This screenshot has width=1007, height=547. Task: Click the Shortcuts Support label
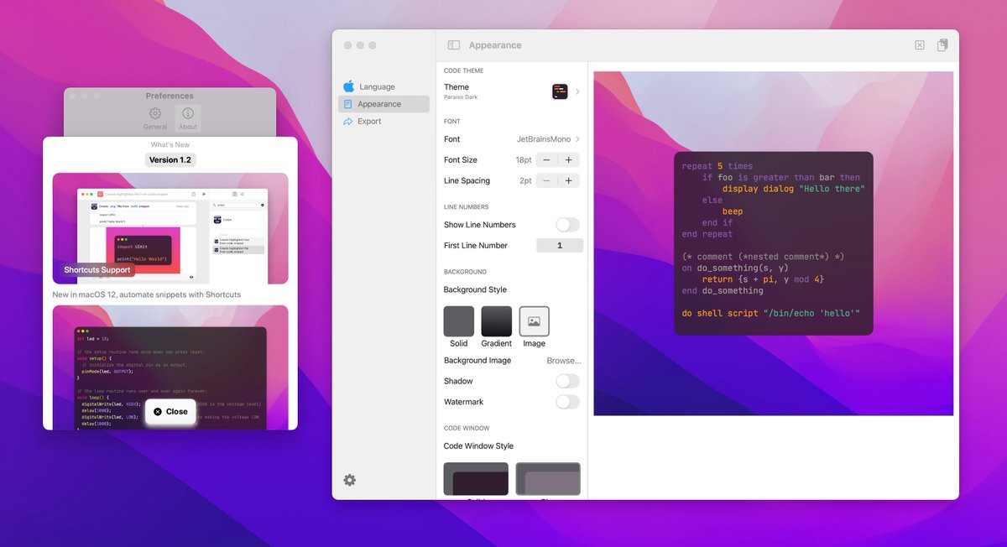click(x=97, y=270)
